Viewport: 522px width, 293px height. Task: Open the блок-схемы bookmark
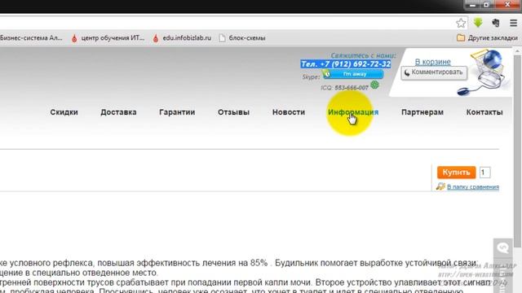coord(242,38)
